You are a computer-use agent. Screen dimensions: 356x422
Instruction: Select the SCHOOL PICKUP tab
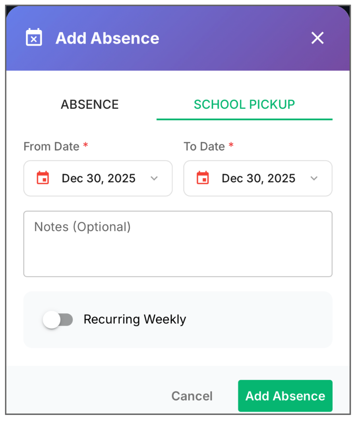pos(244,104)
